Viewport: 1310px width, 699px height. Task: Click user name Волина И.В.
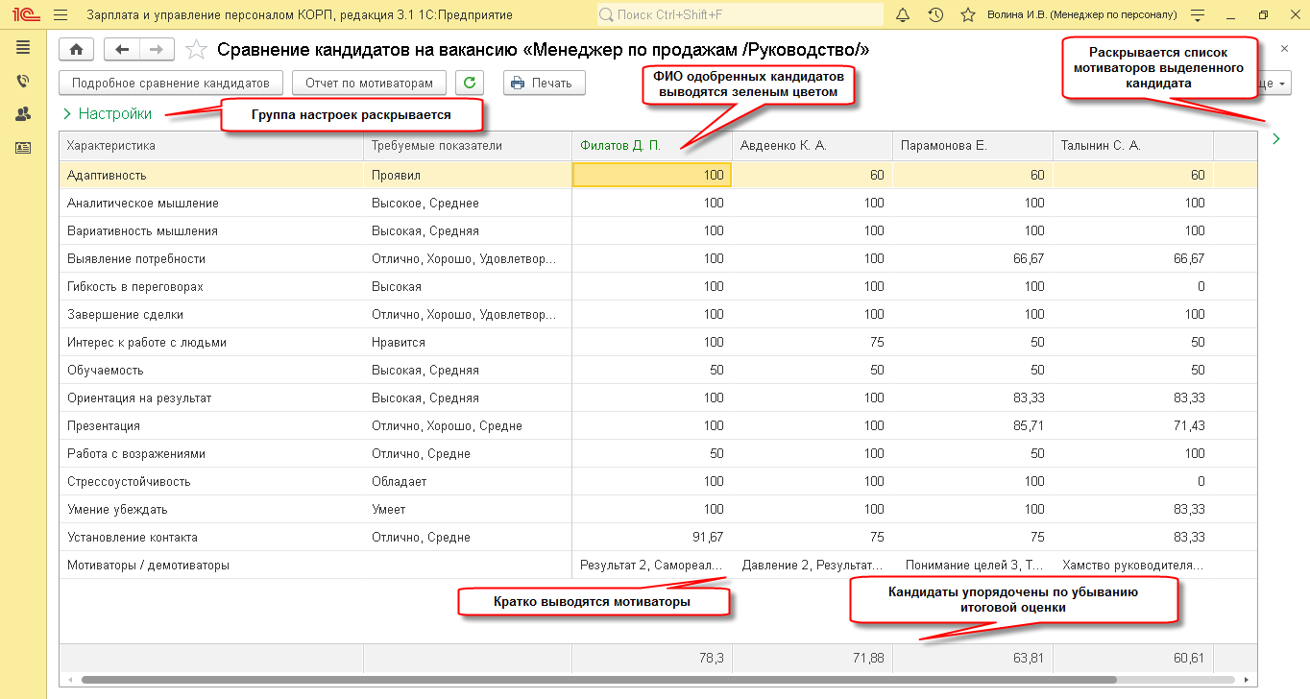1081,15
